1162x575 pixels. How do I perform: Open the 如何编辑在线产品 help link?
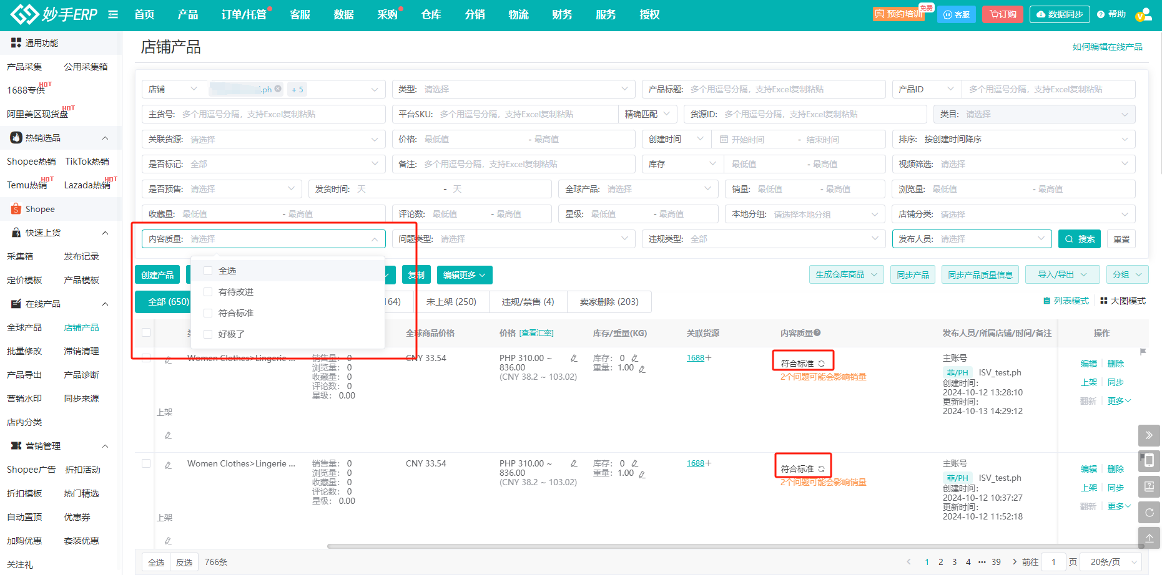click(x=1107, y=47)
